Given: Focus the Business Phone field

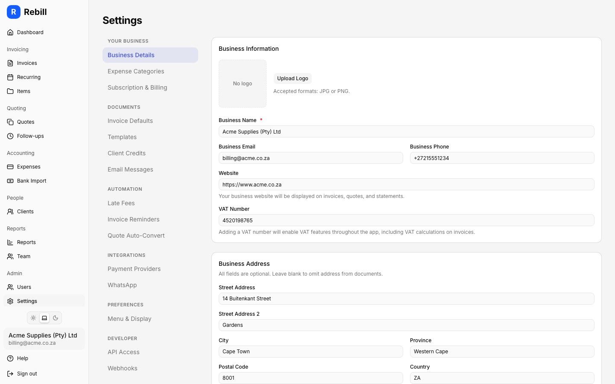Looking at the screenshot, I should tap(502, 158).
